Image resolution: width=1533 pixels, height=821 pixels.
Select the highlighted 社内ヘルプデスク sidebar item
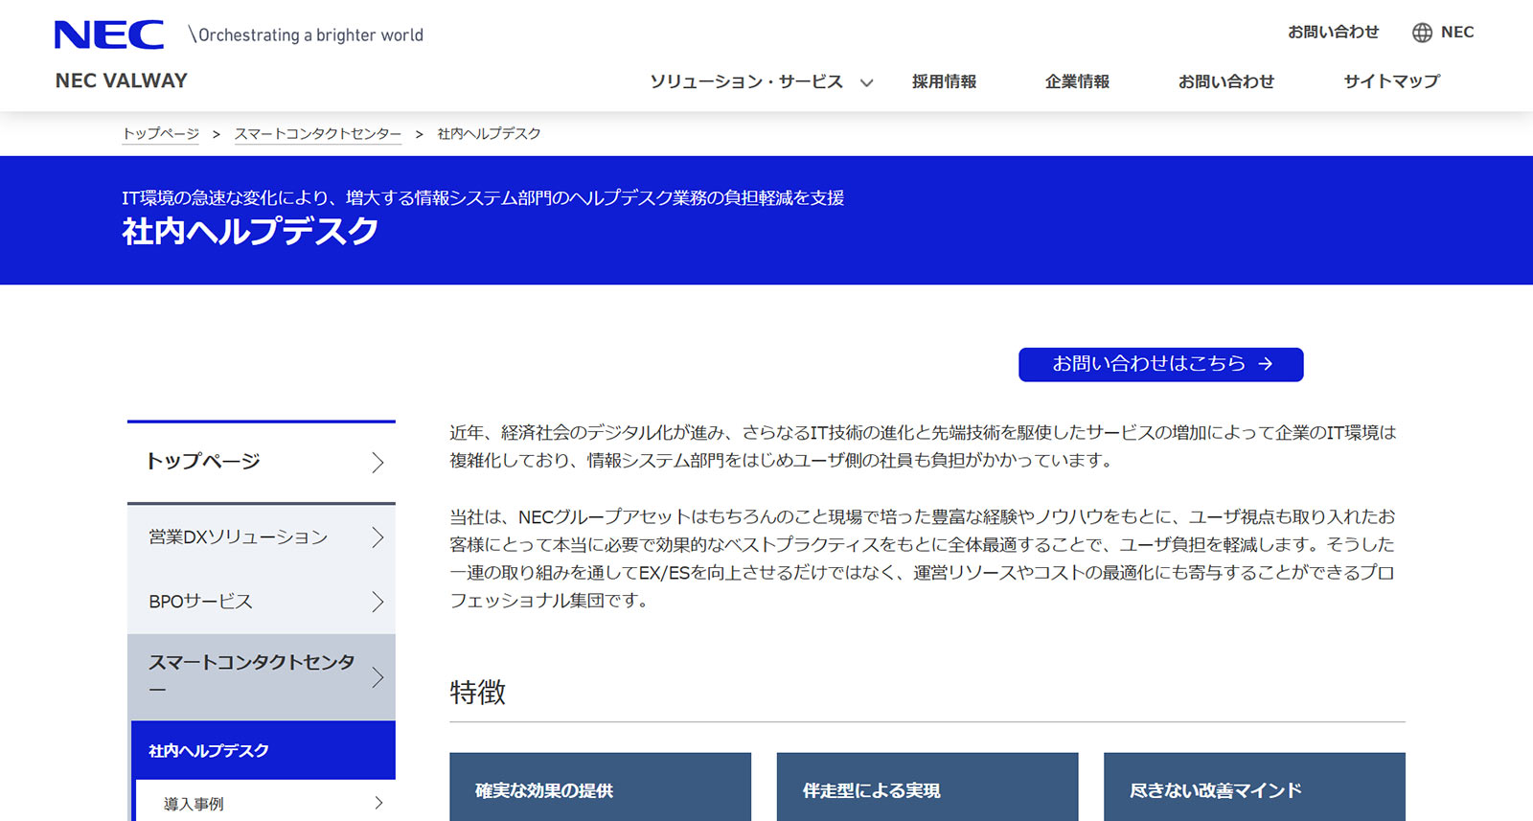coord(262,750)
